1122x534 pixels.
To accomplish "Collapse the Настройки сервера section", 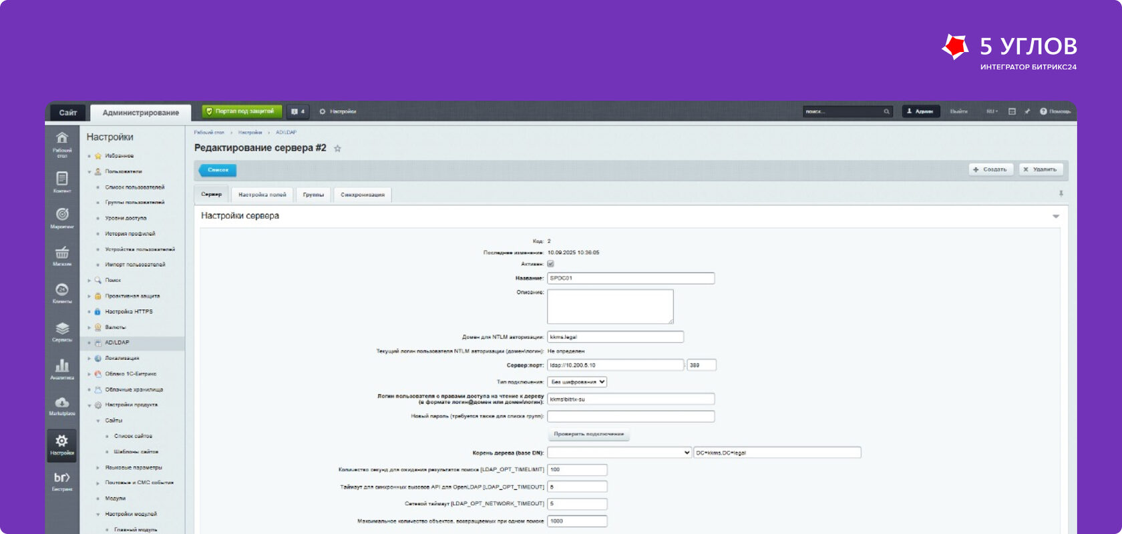I will click(x=1056, y=216).
